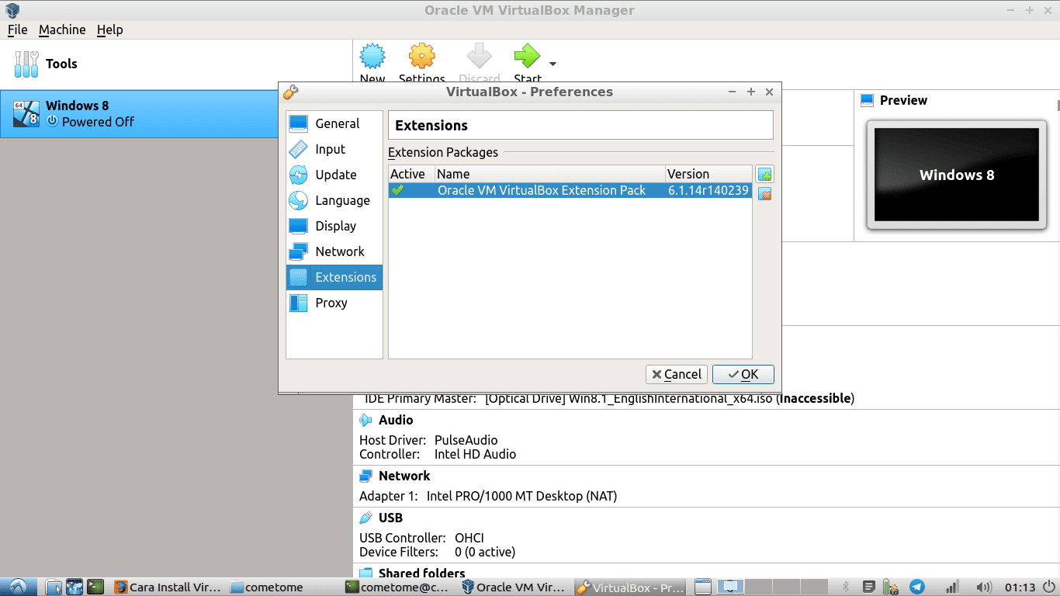Select the Input preferences category

click(334, 149)
